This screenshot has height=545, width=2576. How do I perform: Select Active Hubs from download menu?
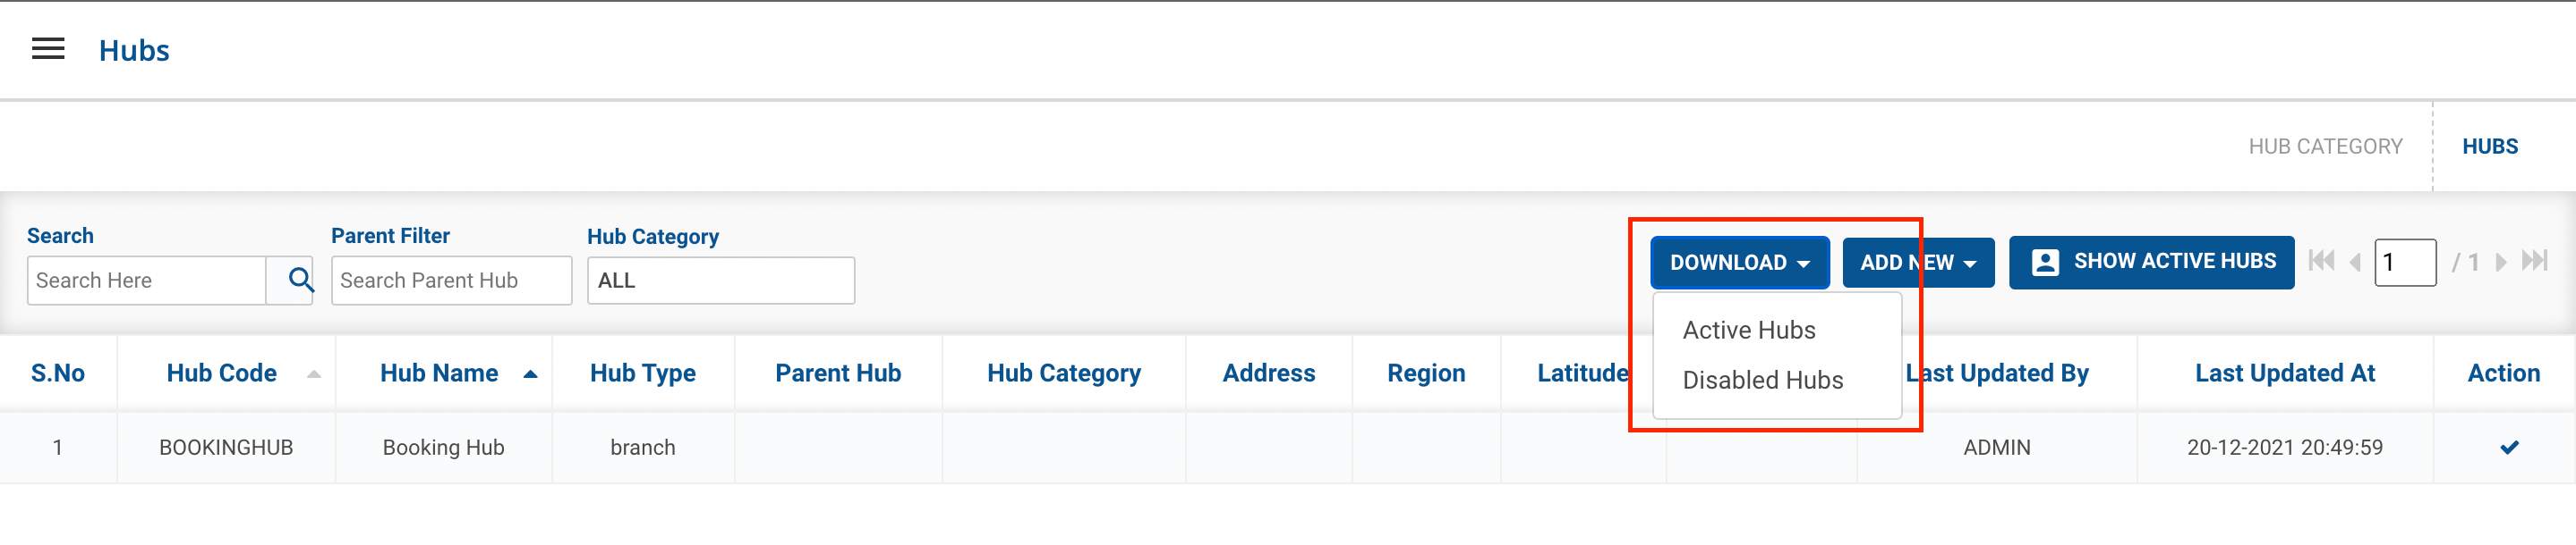point(1748,331)
